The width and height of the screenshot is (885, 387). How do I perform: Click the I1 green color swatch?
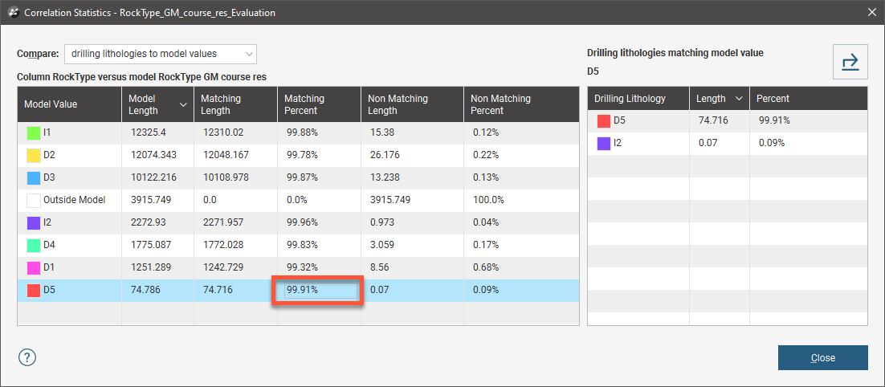tap(34, 132)
